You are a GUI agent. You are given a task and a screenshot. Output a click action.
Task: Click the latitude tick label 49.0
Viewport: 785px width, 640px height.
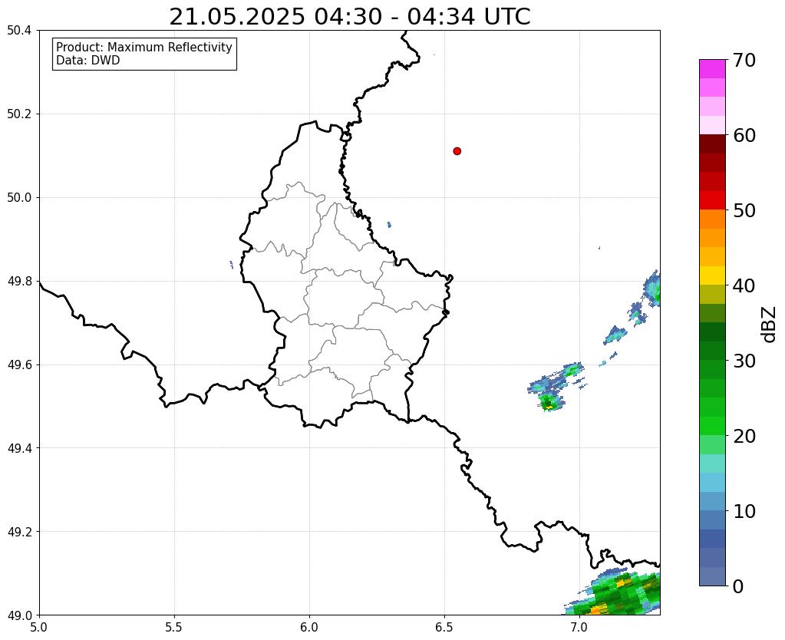[19, 615]
